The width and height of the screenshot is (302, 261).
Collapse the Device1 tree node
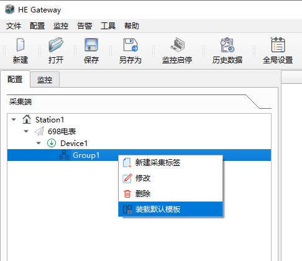click(x=39, y=143)
